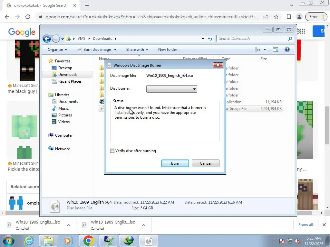Refresh the Downloads folder view
The width and height of the screenshot is (330, 247).
(x=210, y=39)
